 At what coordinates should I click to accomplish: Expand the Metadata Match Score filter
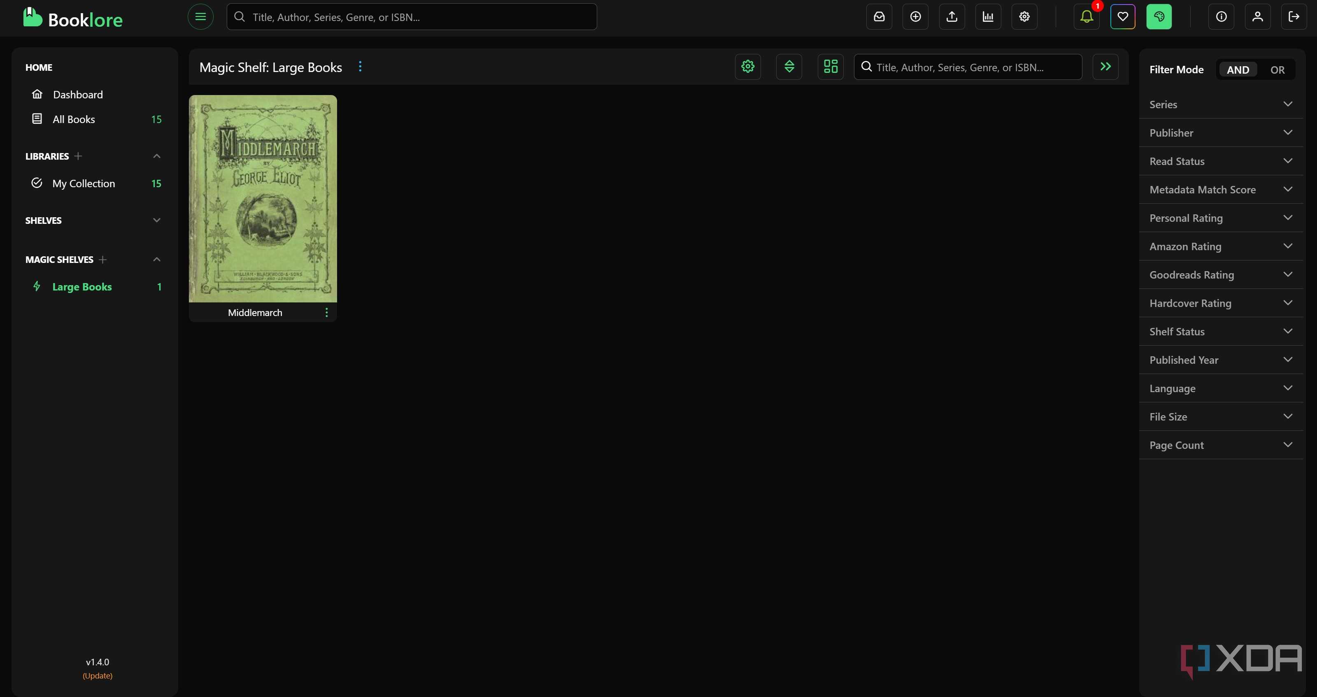(1221, 190)
